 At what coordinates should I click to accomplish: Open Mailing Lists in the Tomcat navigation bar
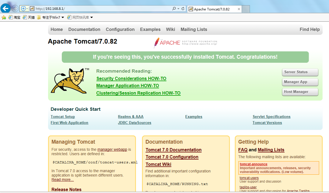click(x=194, y=30)
